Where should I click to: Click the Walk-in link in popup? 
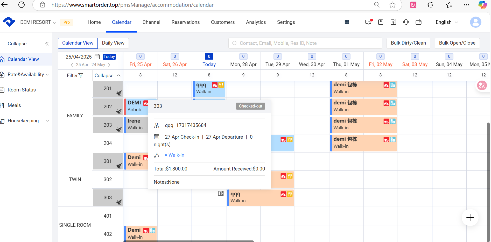coord(176,155)
